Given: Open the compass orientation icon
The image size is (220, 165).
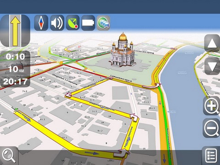Looking at the screenshot, I should point(41,23).
